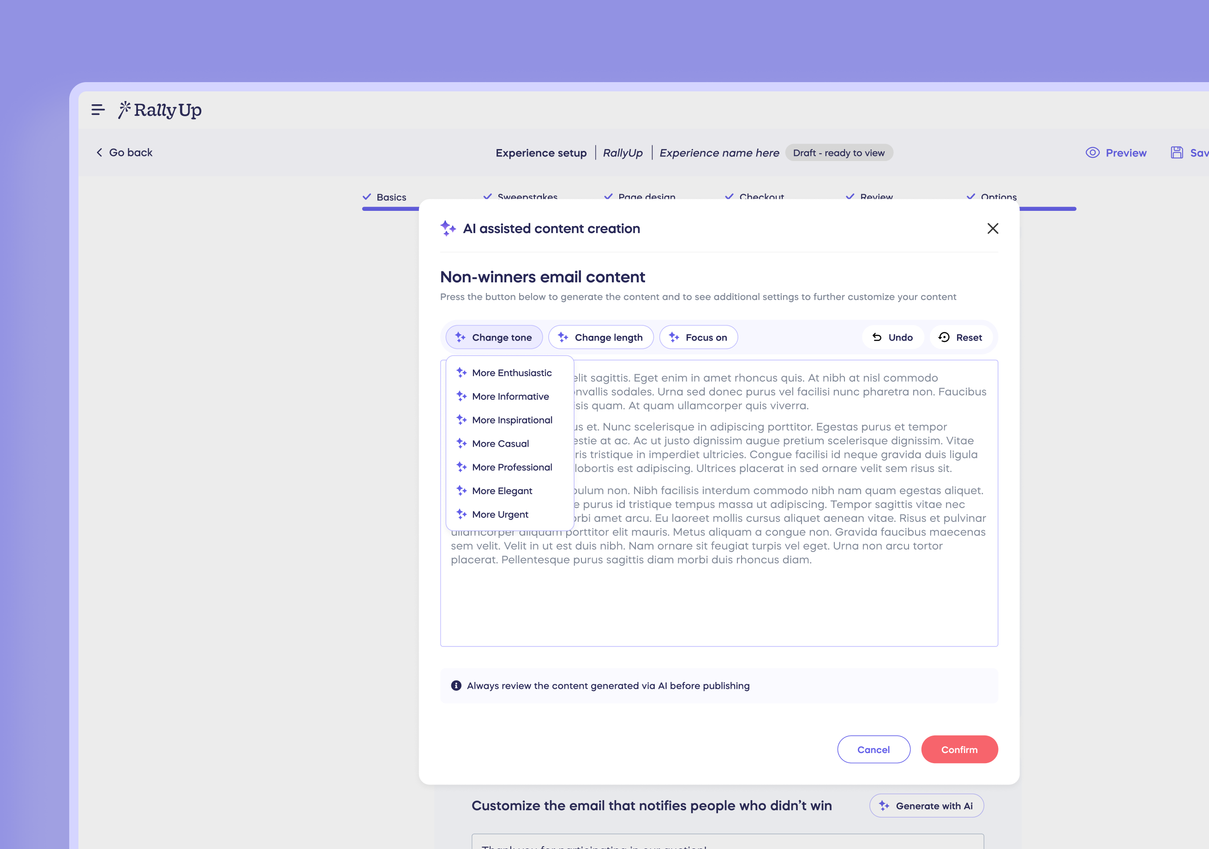Viewport: 1209px width, 849px height.
Task: Switch to the Checkout step tab
Action: coord(754,196)
